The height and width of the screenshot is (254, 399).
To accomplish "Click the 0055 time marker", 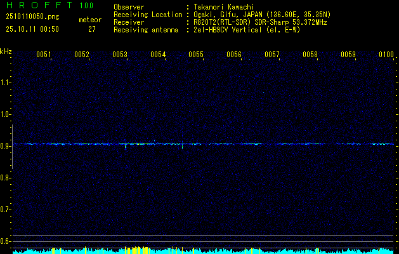I will point(196,55).
